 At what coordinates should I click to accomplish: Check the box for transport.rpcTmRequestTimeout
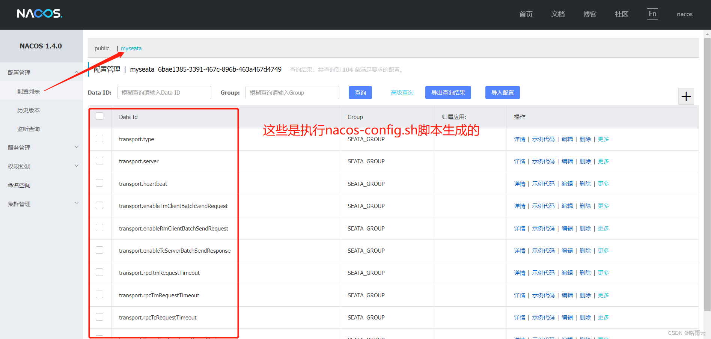99,294
